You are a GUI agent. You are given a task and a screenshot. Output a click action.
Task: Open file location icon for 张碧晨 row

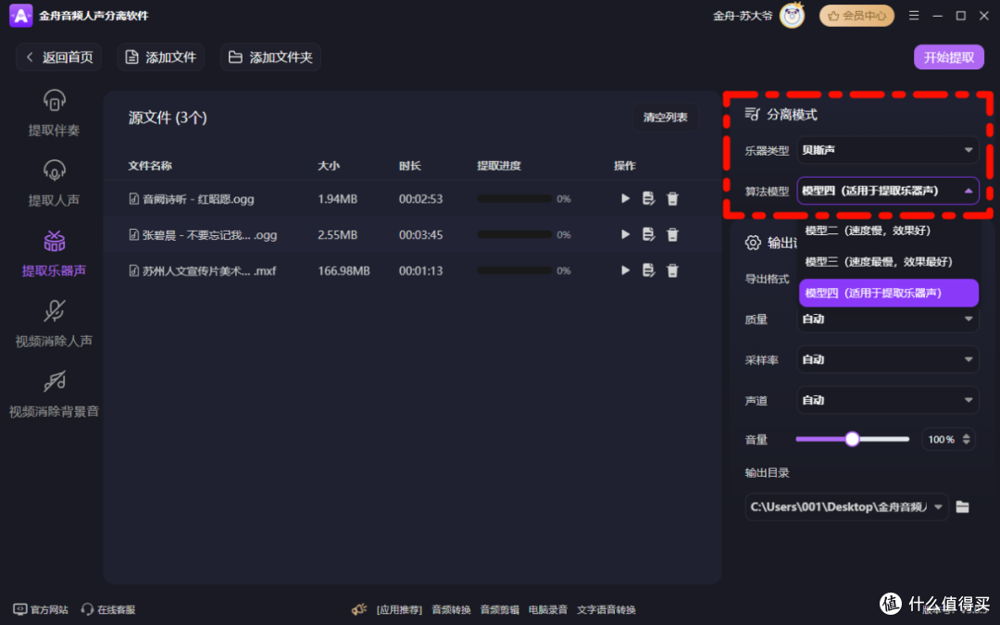[648, 234]
